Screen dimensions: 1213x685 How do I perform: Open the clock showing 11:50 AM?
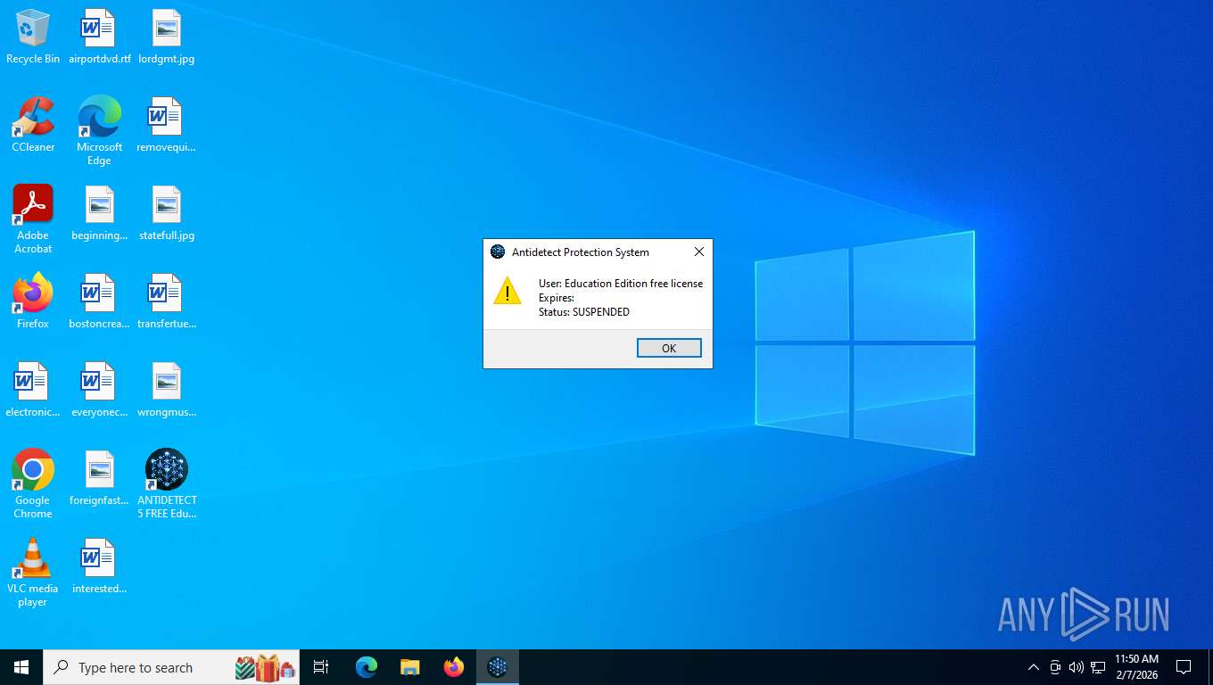(1136, 667)
